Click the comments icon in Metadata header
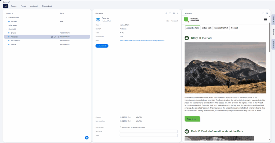 tap(167, 13)
